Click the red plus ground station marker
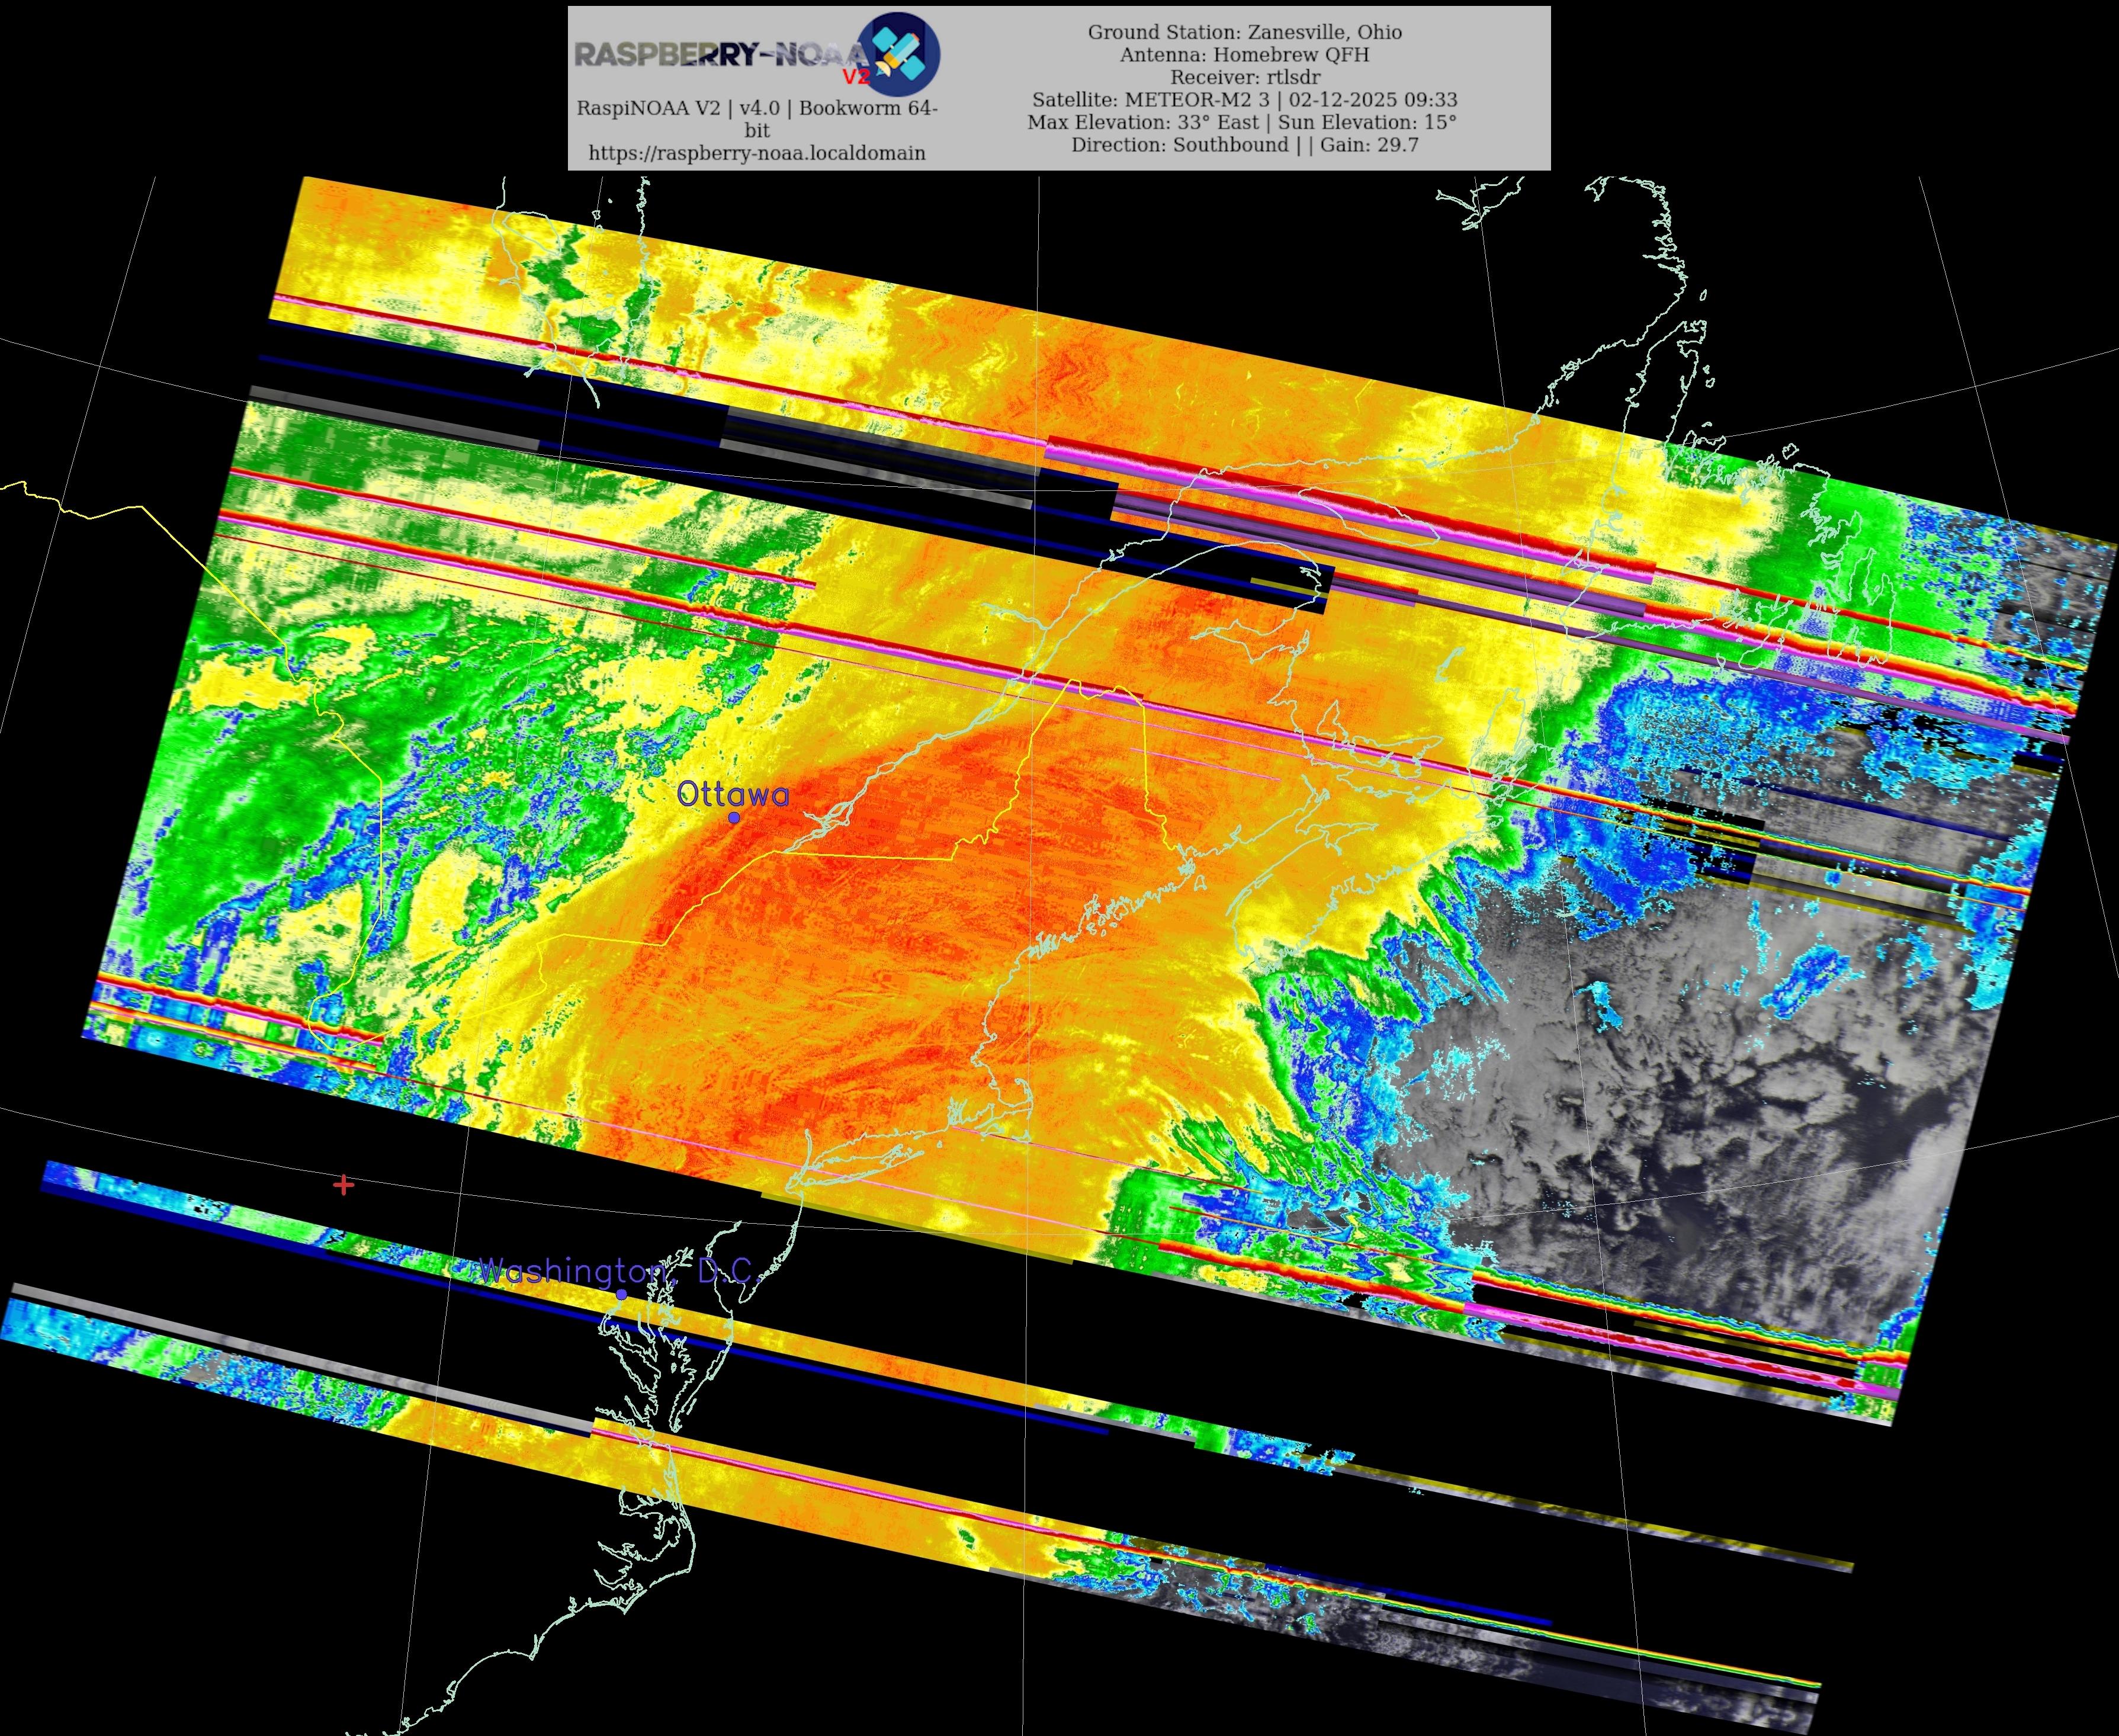 [x=344, y=1185]
